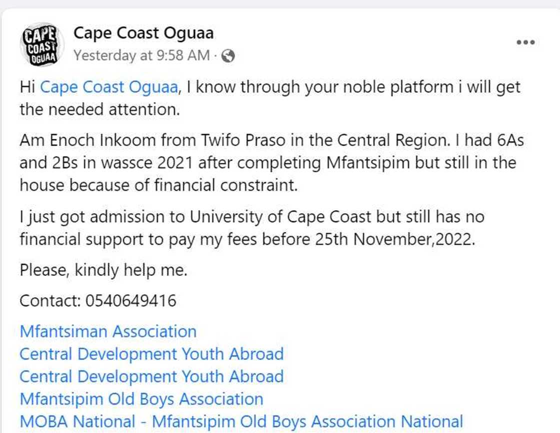The image size is (560, 433).
Task: Open the Mfantsiman Association tagged link
Action: pyautogui.click(x=107, y=331)
